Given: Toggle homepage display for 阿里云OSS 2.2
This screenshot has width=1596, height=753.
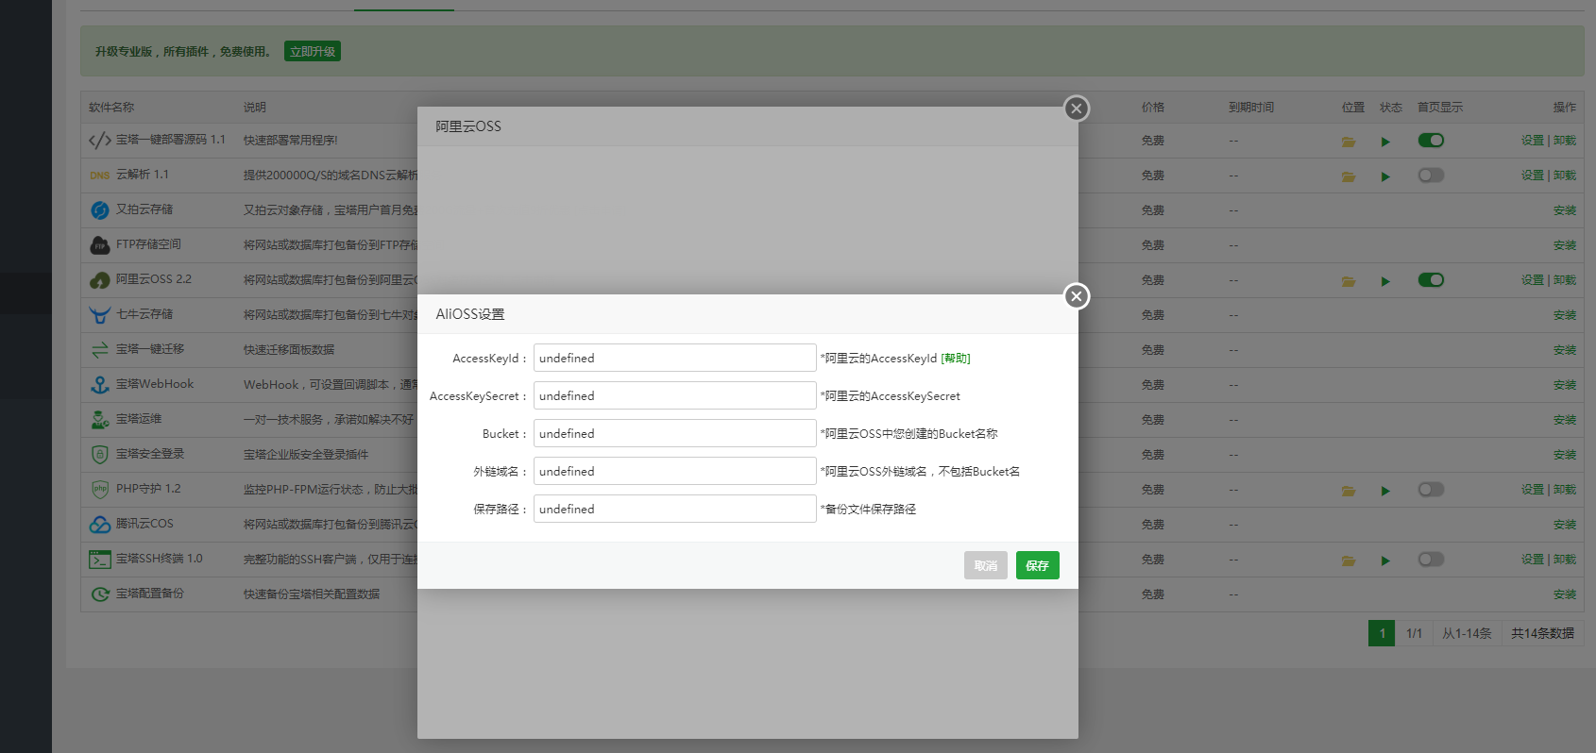Looking at the screenshot, I should pos(1431,280).
